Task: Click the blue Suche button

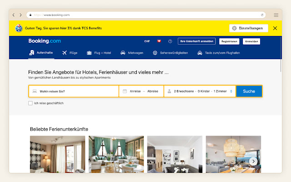Action: click(249, 91)
